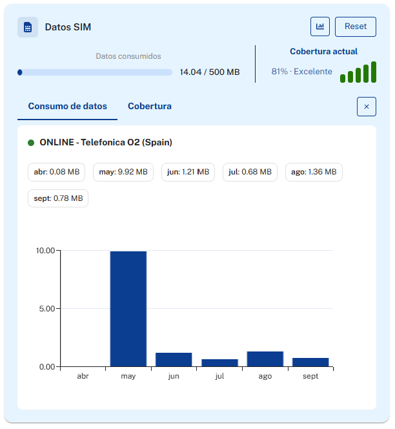
Task: Click the abr axis label
Action: (x=83, y=376)
